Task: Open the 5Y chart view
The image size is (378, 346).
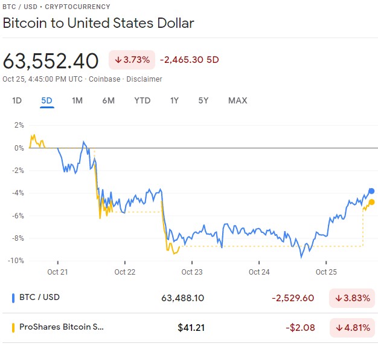Action: (x=203, y=100)
